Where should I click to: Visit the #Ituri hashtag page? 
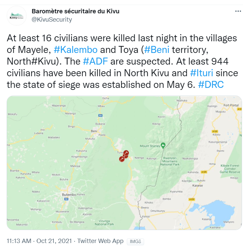pos(201,73)
